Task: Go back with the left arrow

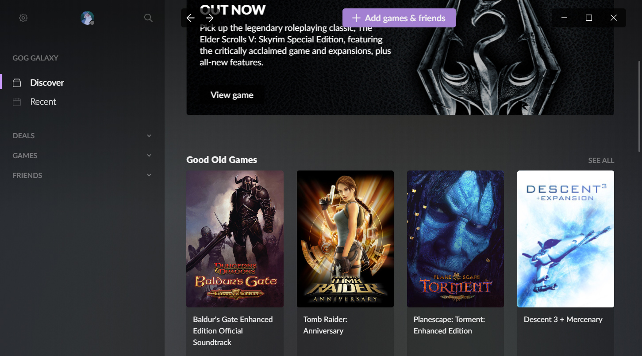Action: [x=191, y=18]
